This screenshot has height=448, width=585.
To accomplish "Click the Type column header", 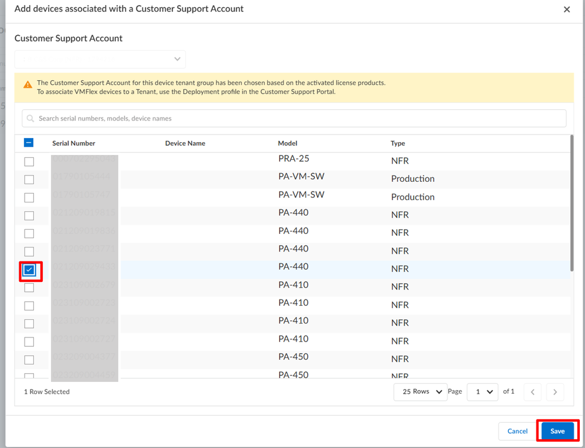I will 398,143.
